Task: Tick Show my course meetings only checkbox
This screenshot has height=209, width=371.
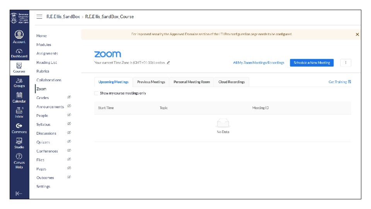Action: [96, 93]
